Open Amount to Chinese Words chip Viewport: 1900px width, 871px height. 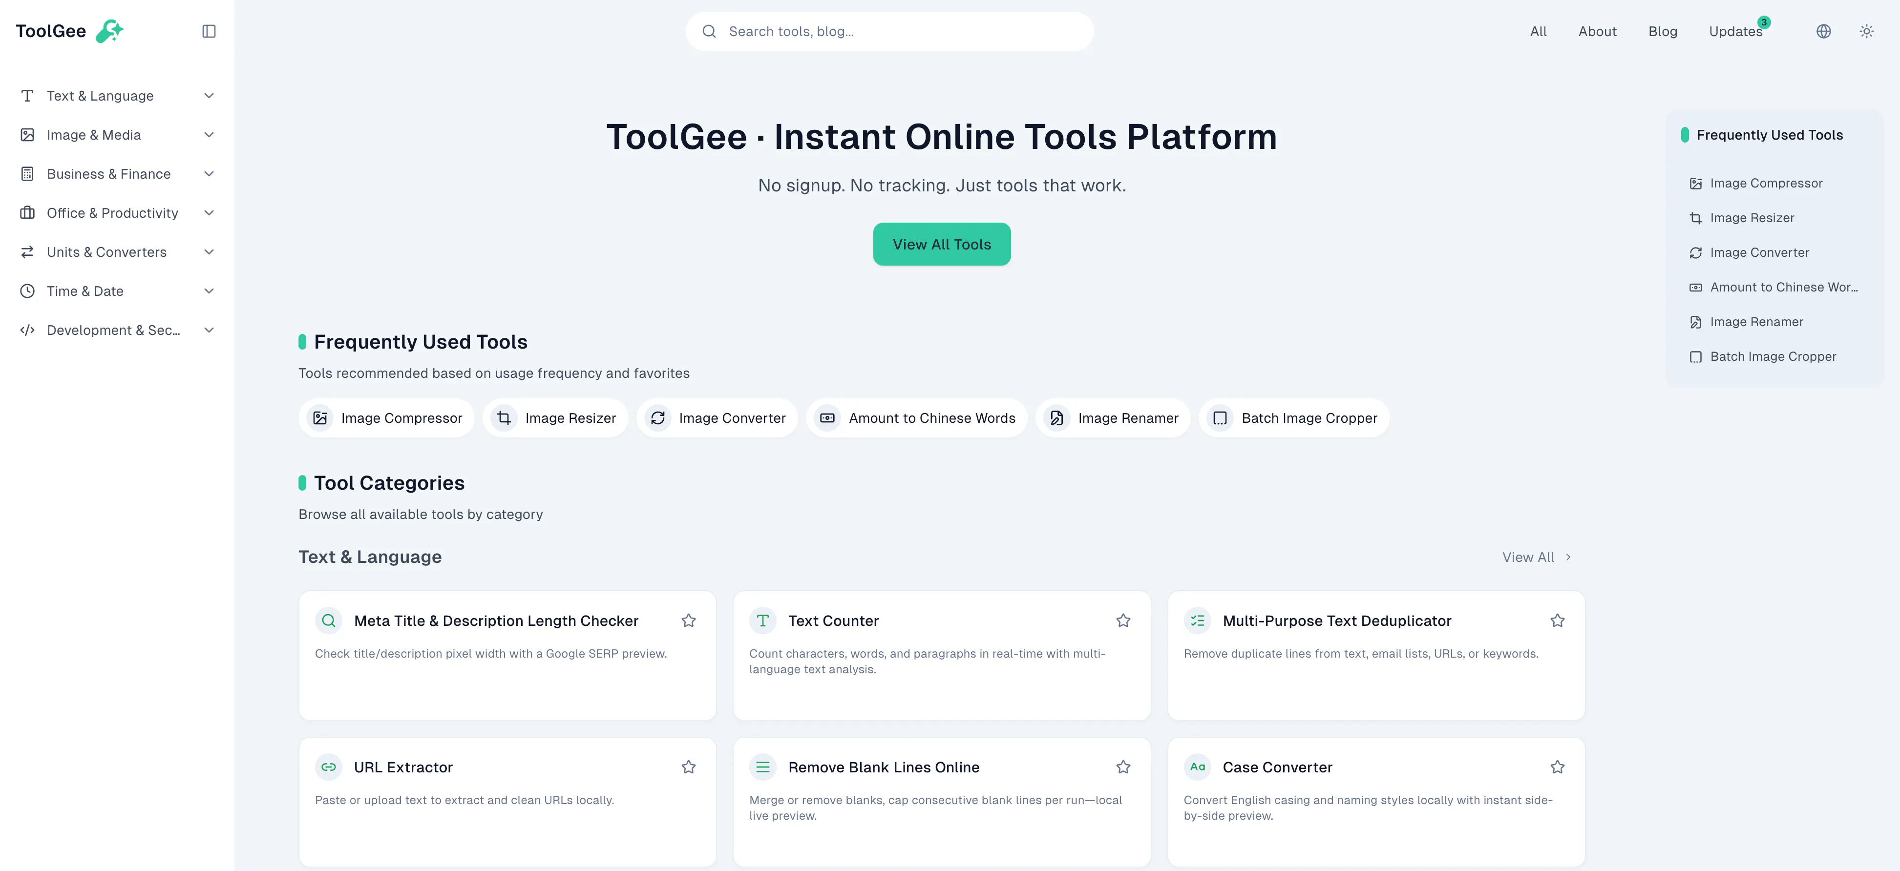click(x=916, y=418)
